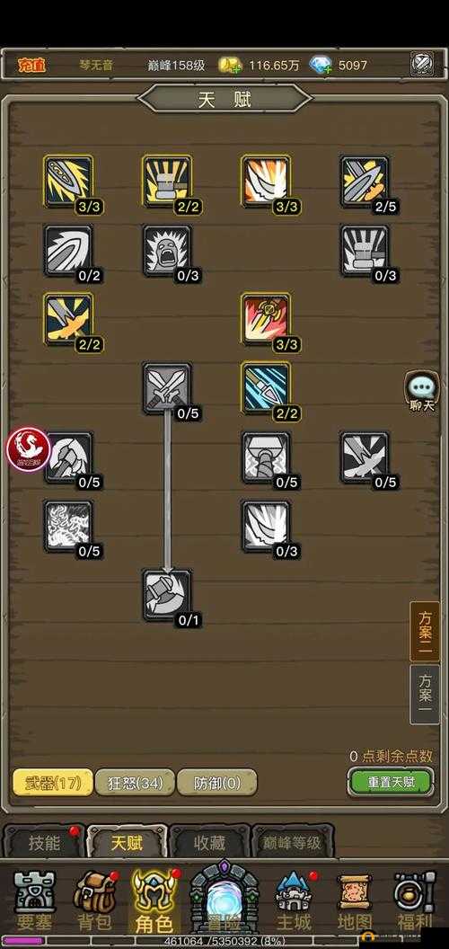Tap the 2/5 sword talent in top row
The width and height of the screenshot is (449, 949).
[x=365, y=182]
